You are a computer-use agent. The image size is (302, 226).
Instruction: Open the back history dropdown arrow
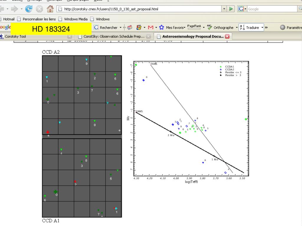tap(7, 9)
